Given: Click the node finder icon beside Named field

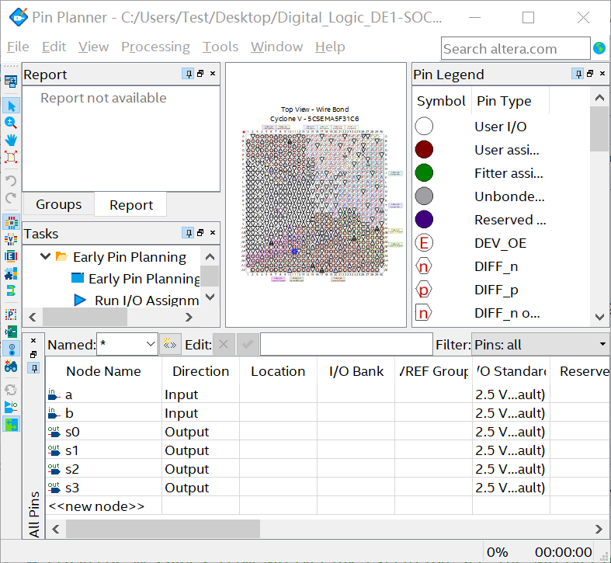Looking at the screenshot, I should 170,344.
